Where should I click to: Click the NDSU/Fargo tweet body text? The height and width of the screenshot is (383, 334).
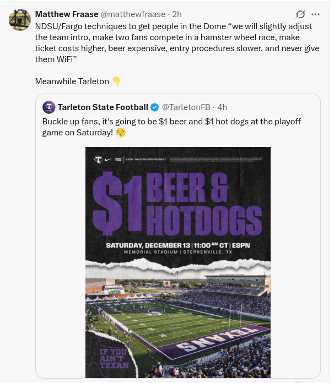click(165, 42)
